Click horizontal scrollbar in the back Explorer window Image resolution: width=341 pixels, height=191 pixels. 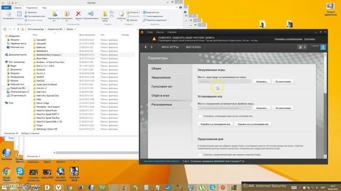tap(97, 153)
